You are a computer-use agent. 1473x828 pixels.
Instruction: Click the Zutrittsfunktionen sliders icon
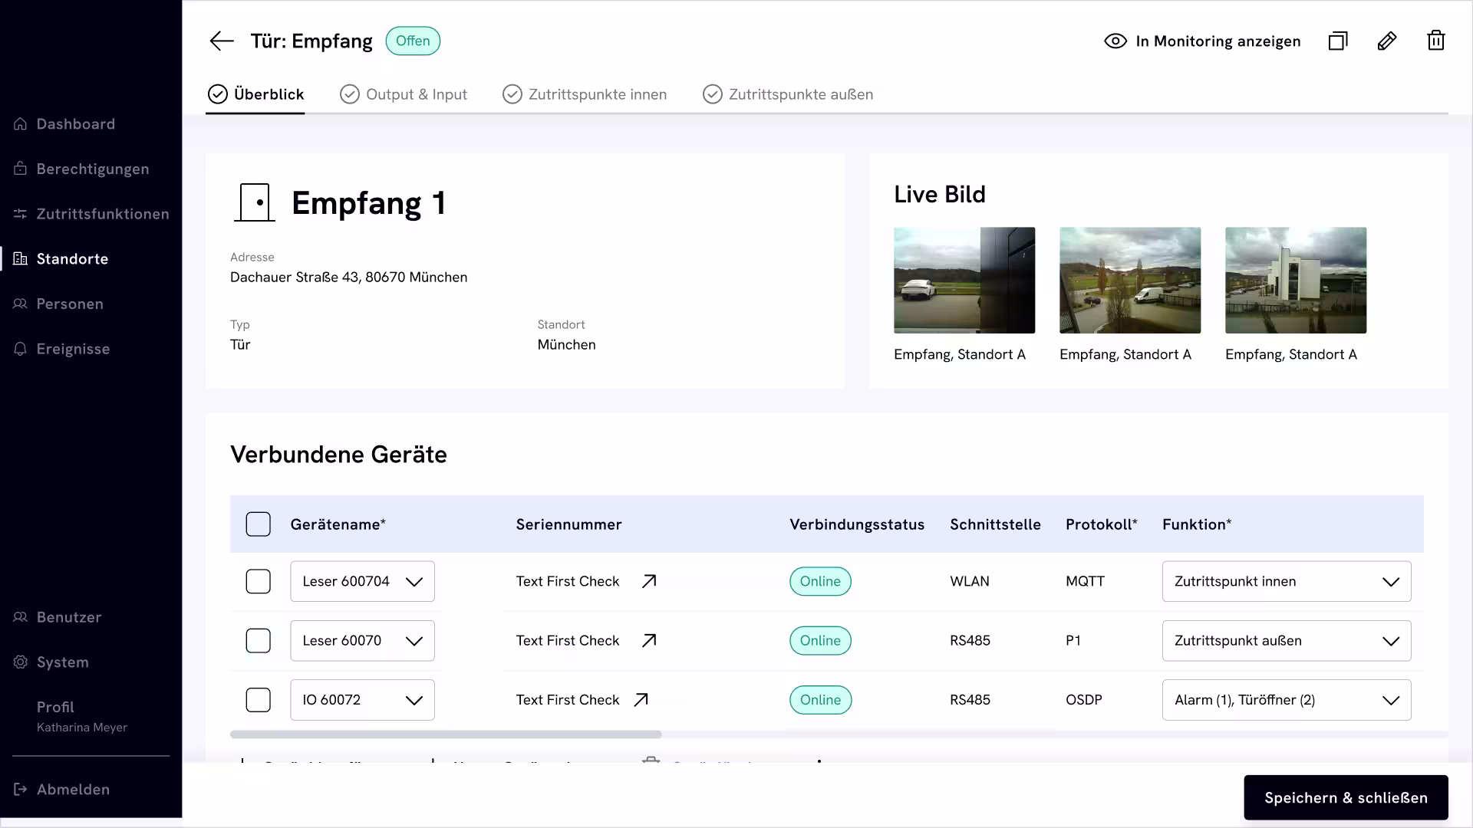(x=21, y=214)
